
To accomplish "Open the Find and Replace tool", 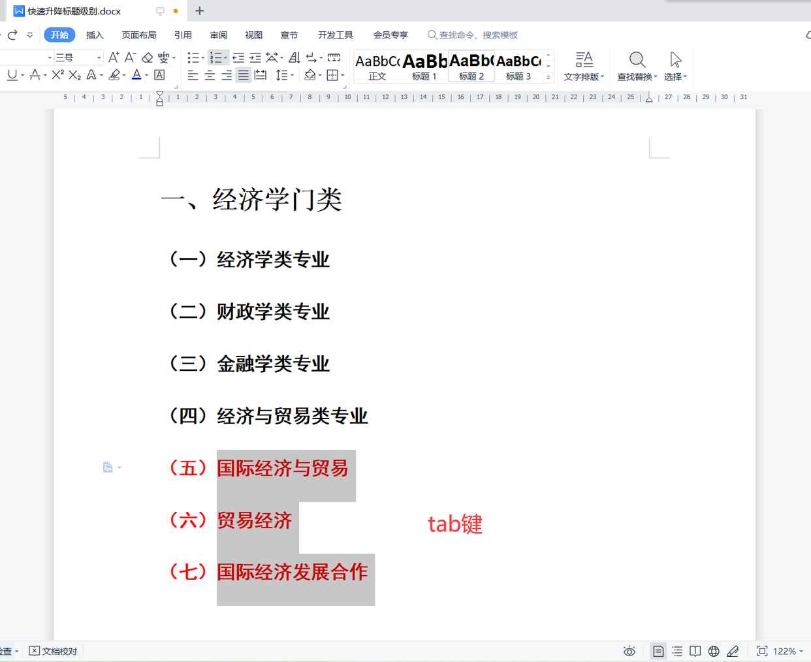I will tap(636, 65).
